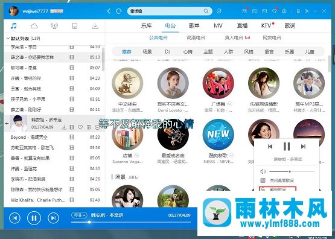Favorite the playing song with the heart icon

click(x=80, y=127)
